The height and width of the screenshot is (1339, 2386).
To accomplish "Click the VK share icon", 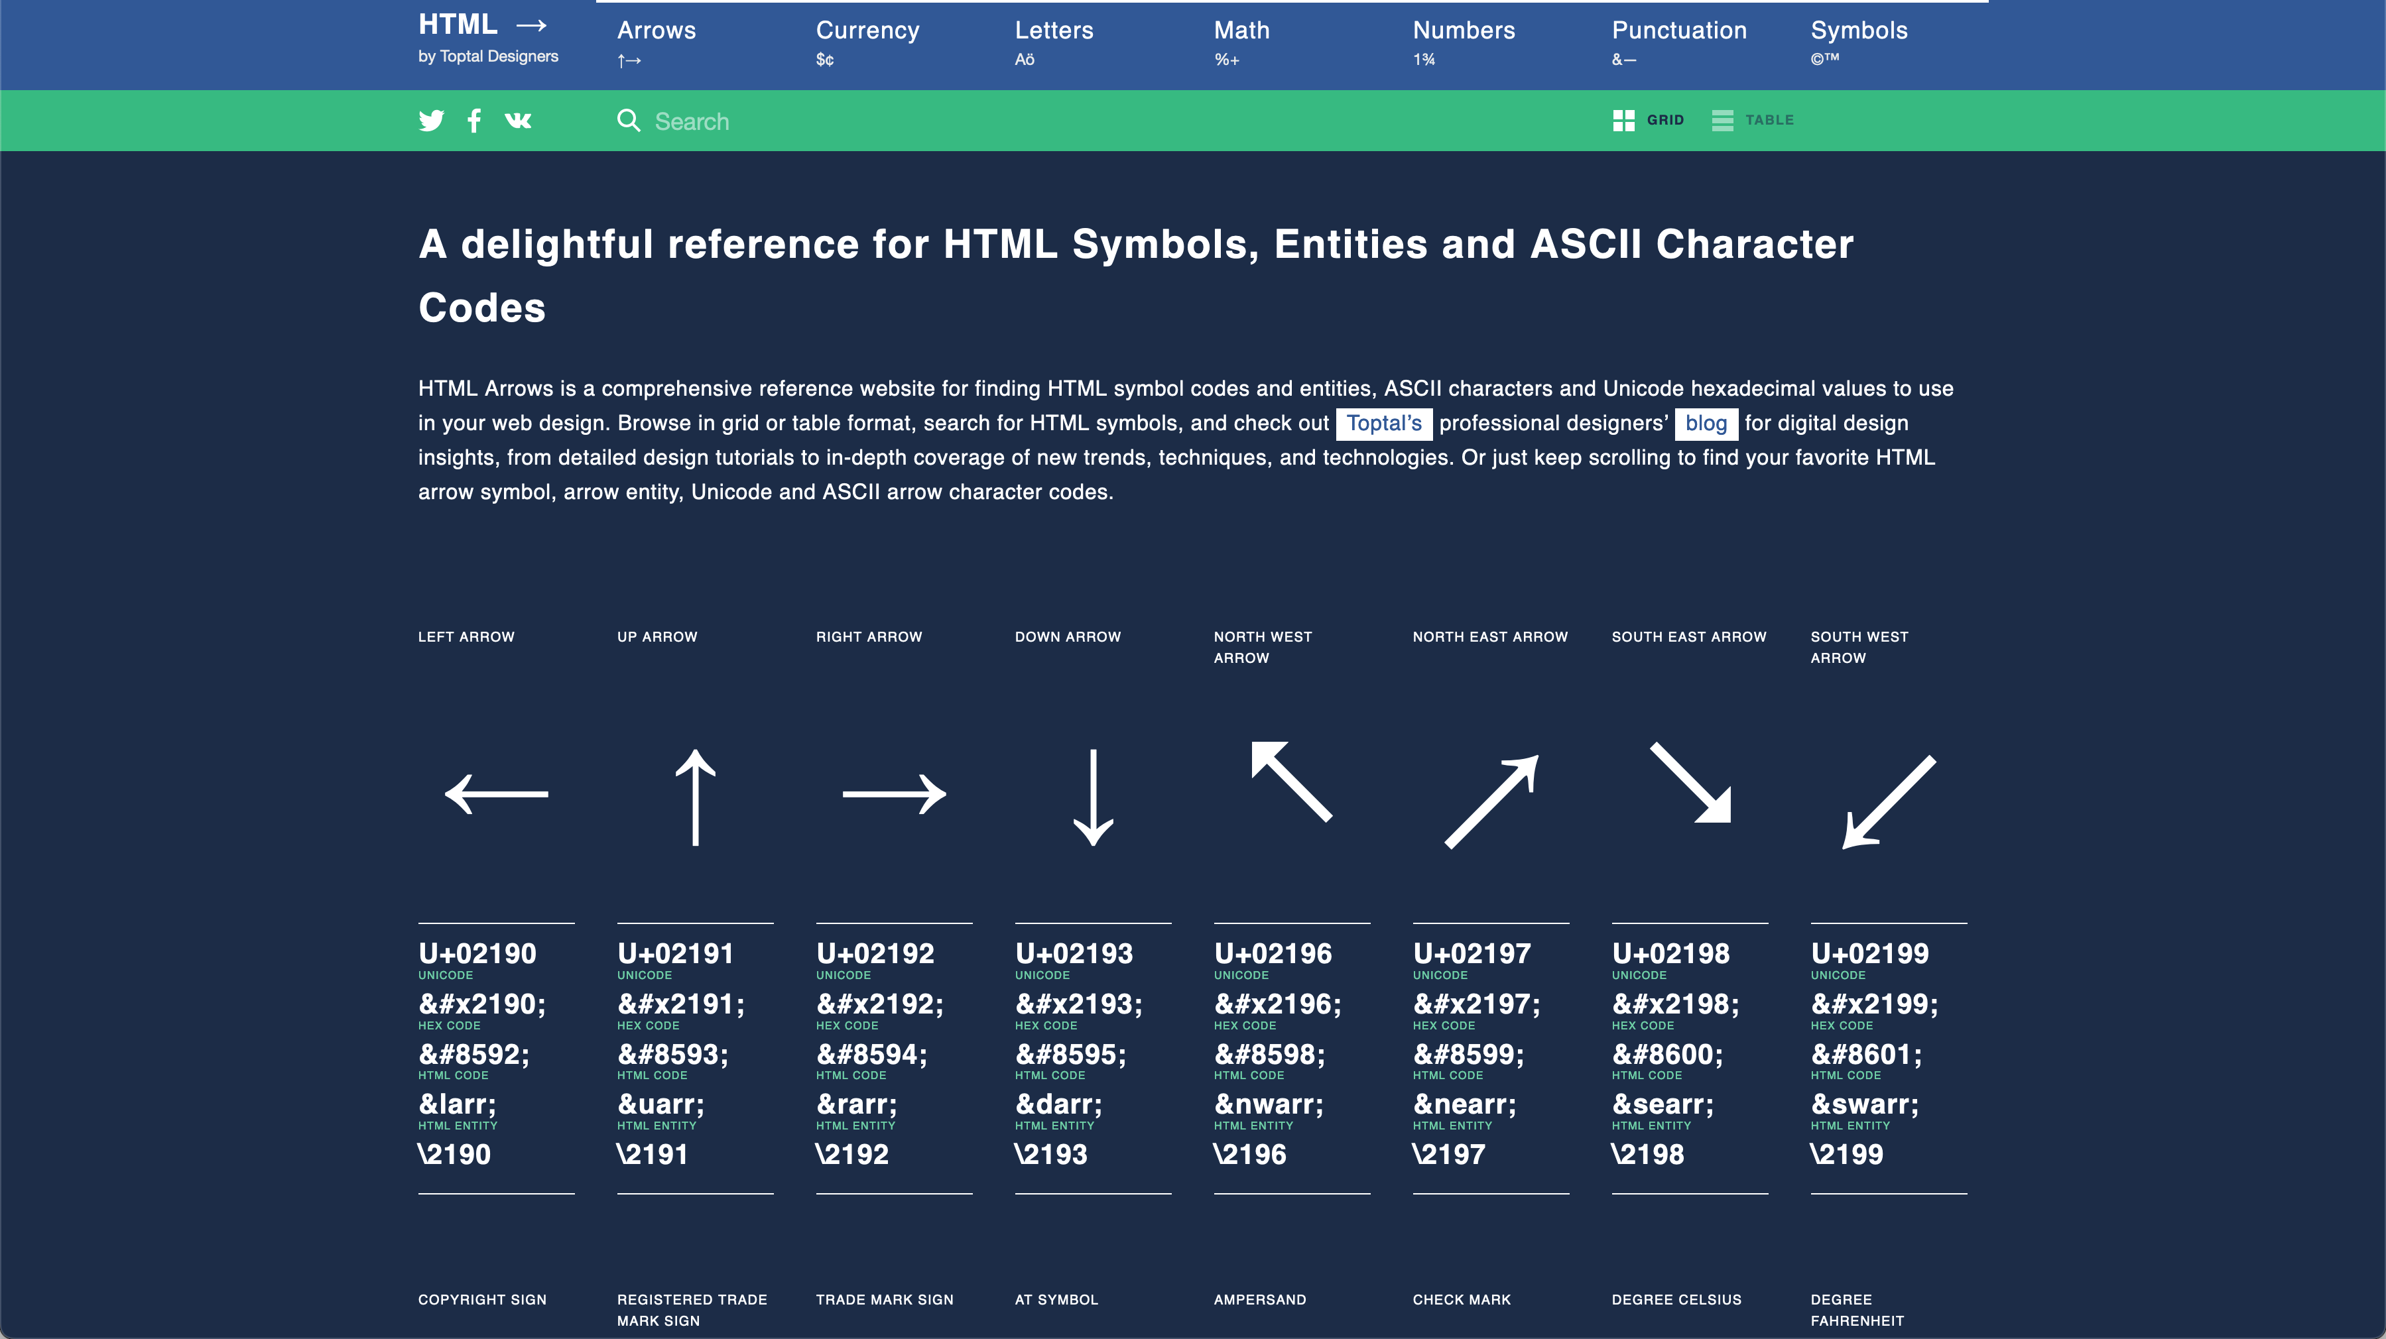I will coord(518,121).
